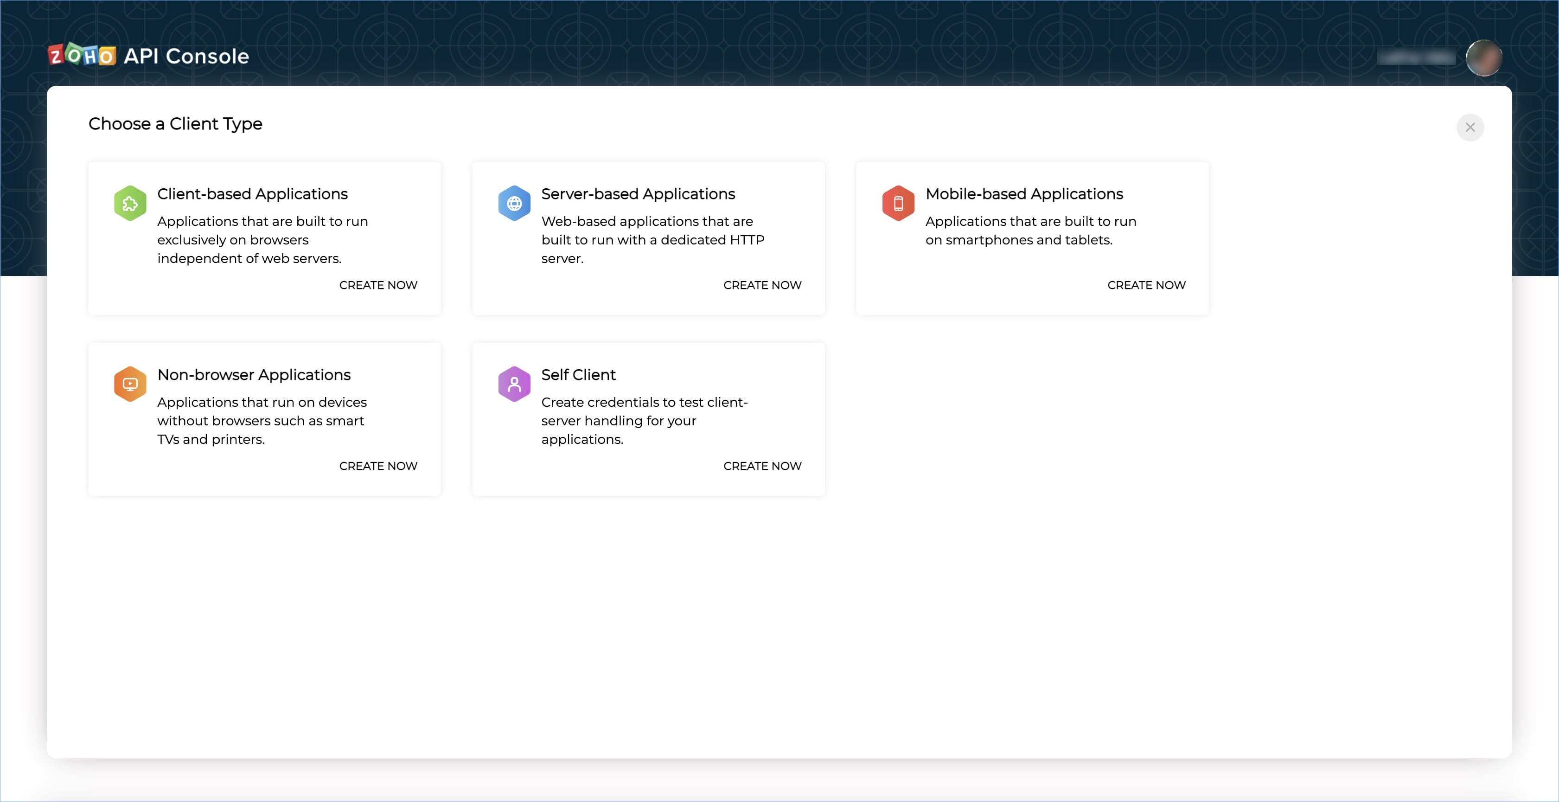Viewport: 1559px width, 802px height.
Task: Select the Self Client title
Action: (x=578, y=375)
